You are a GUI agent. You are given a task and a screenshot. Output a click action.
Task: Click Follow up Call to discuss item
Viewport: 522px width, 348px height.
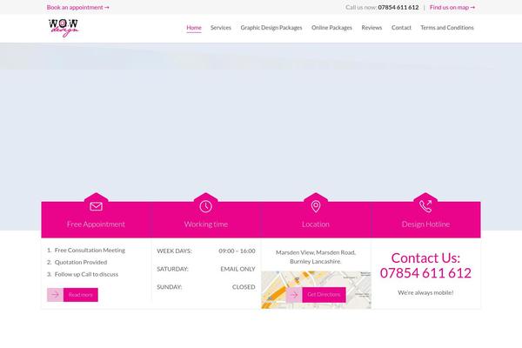tap(86, 274)
